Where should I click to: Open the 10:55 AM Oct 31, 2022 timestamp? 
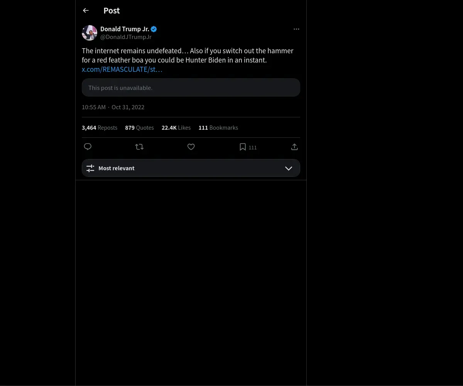click(113, 107)
